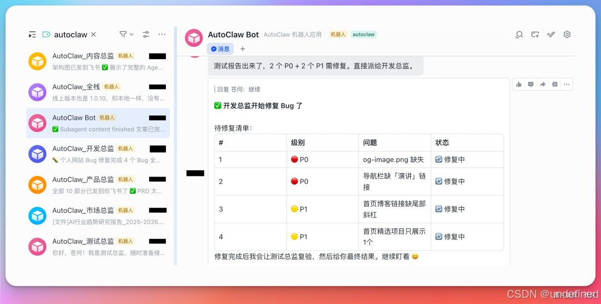
Task: Reply to message via comment icon
Action: click(531, 84)
